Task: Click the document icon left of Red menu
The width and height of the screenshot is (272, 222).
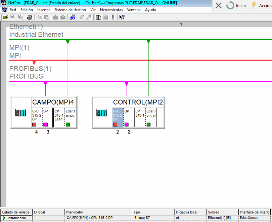Action: (x=5, y=9)
